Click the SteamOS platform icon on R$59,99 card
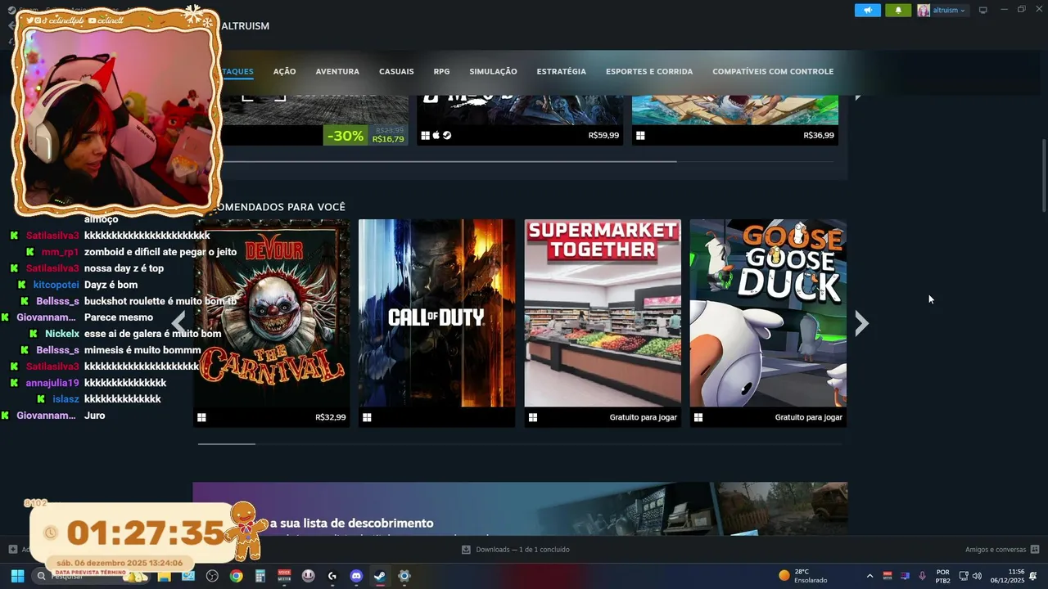 pyautogui.click(x=447, y=135)
